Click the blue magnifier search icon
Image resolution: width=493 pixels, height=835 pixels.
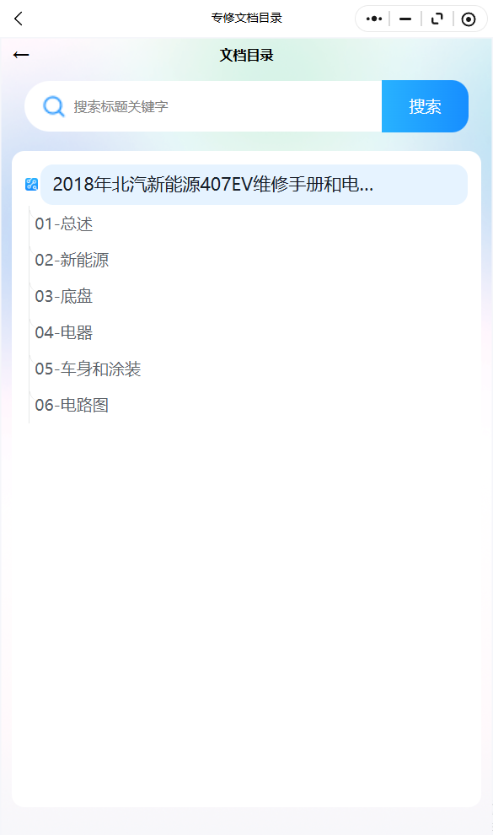click(x=54, y=106)
